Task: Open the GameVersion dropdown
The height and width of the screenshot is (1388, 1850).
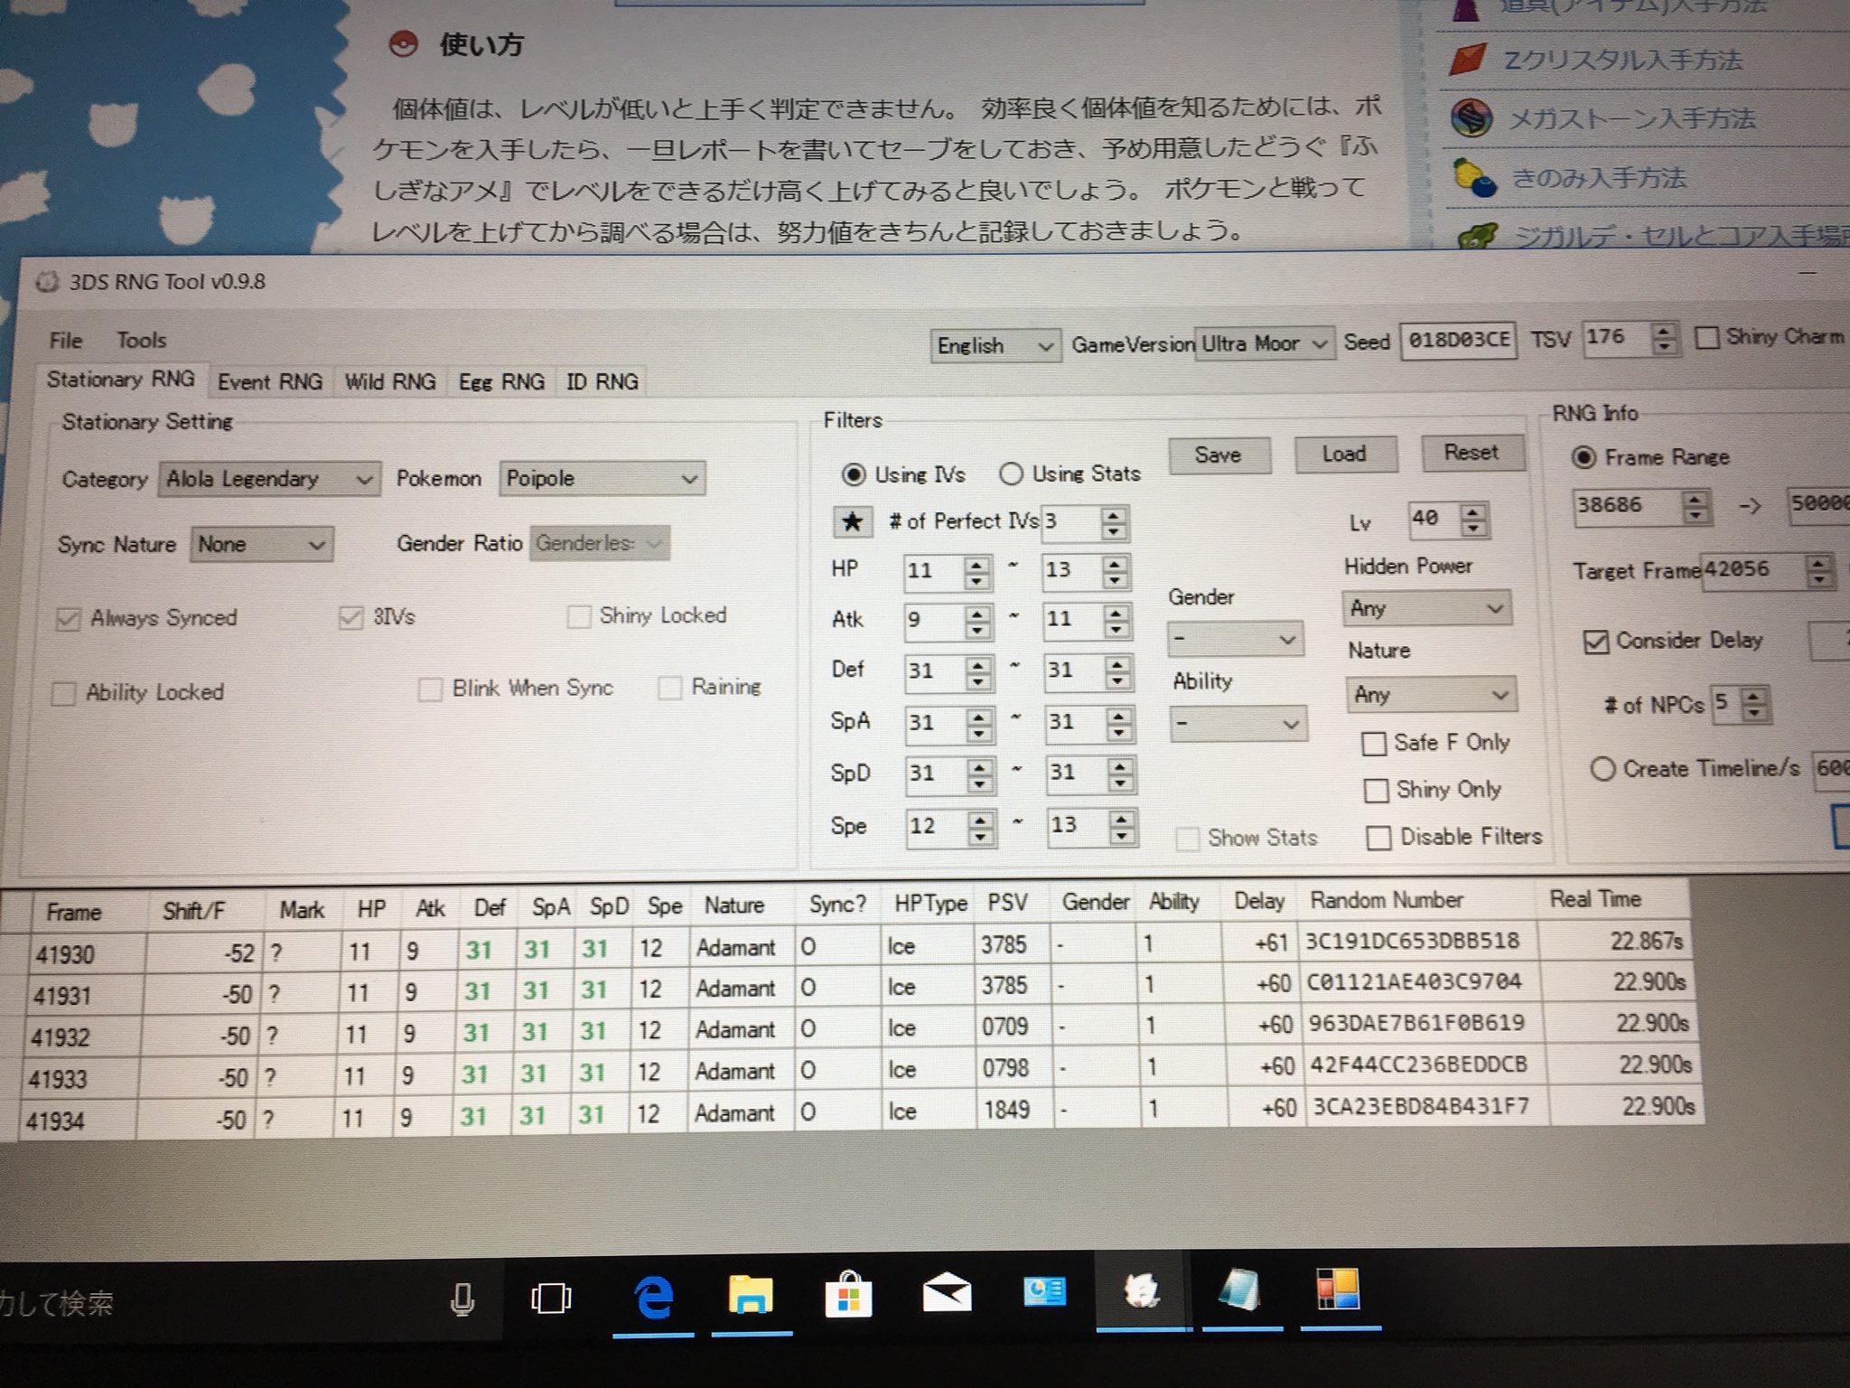Action: (1264, 343)
